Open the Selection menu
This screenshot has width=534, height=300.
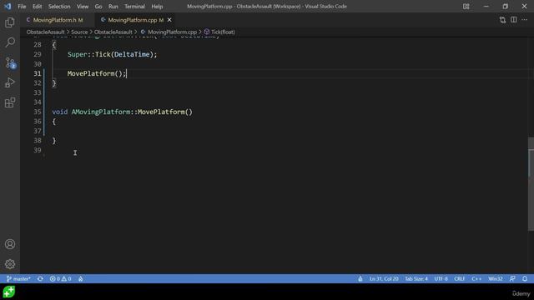[59, 7]
